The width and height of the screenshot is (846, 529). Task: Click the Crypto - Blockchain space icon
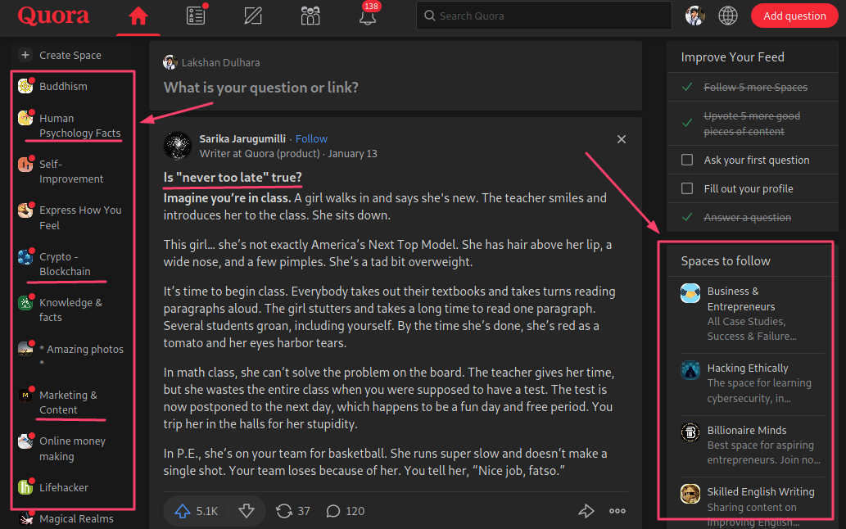[x=25, y=256]
